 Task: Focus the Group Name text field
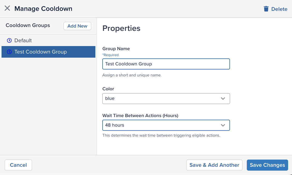click(x=166, y=64)
